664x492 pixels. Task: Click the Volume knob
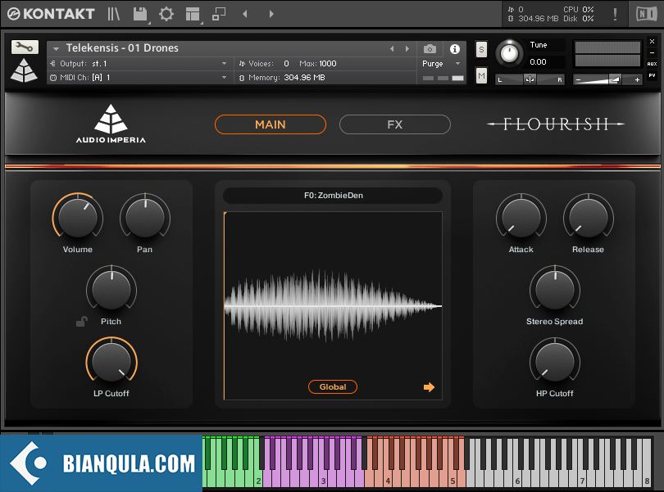point(78,218)
